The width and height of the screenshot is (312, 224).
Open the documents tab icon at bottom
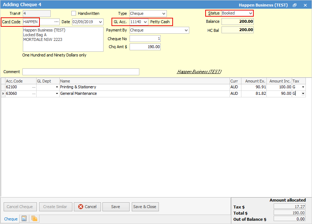[x=34, y=219]
